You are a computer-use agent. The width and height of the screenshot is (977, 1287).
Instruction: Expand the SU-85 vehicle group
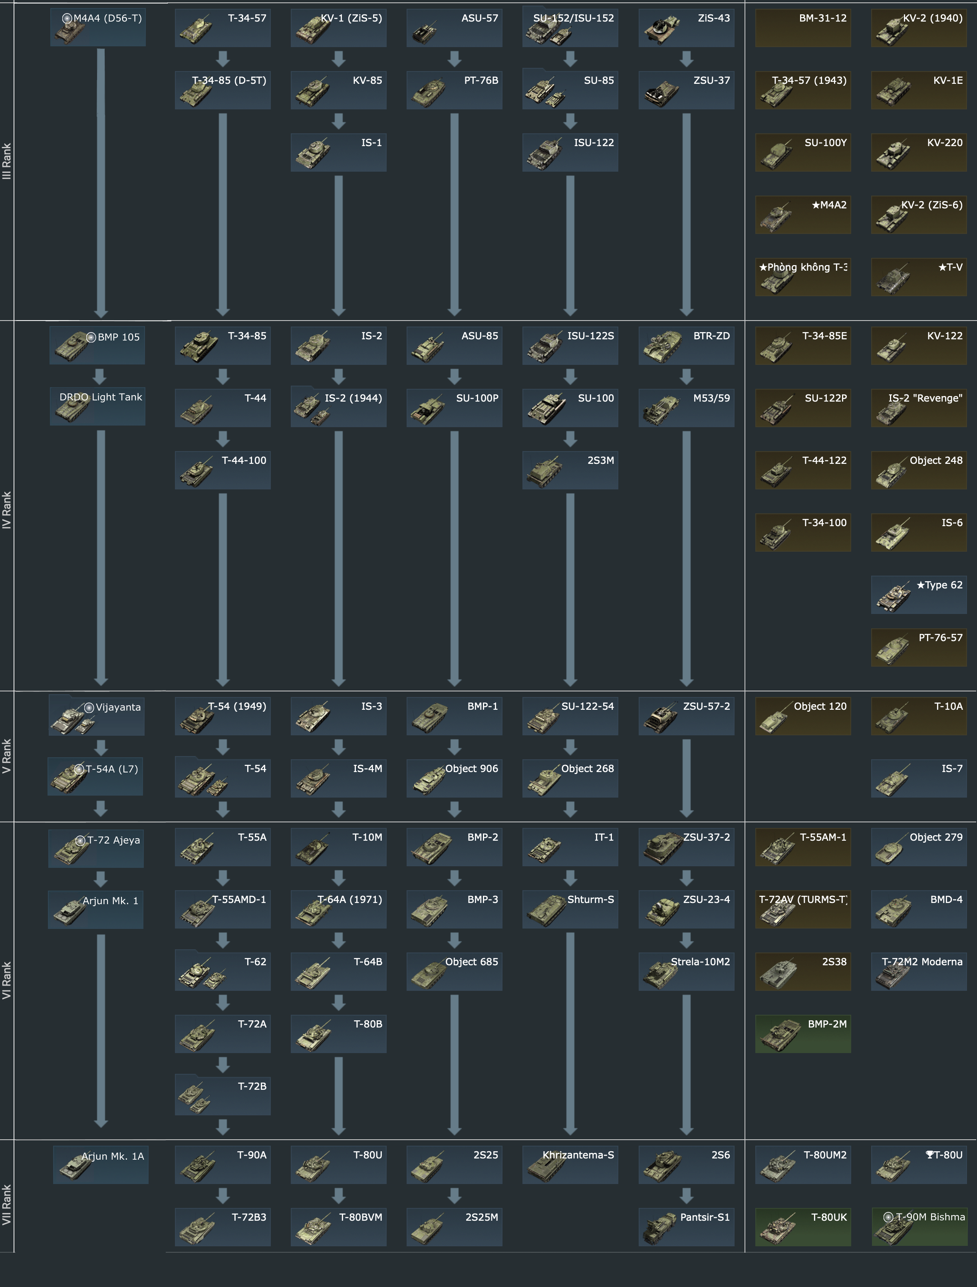(570, 89)
